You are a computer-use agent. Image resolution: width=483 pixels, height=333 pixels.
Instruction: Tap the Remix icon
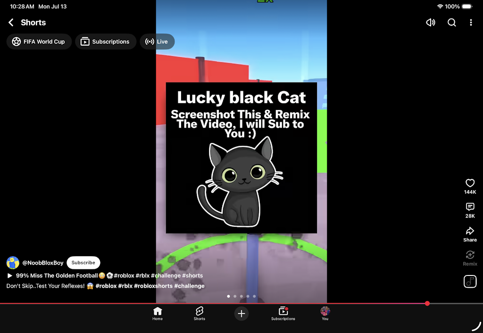(x=470, y=255)
